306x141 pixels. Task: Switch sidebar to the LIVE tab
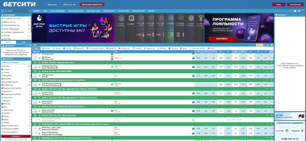click(23, 42)
